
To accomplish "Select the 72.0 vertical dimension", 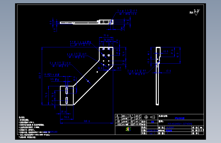I will coord(46,95).
